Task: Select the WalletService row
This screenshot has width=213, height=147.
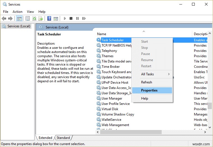Action: [152, 119]
